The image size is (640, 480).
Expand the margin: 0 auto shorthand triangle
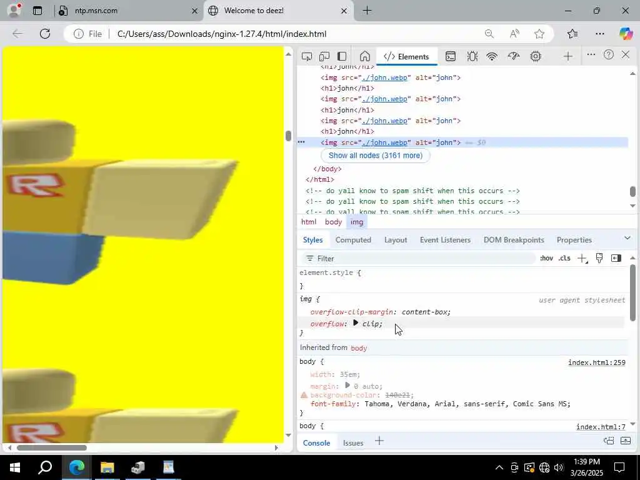[x=347, y=385]
